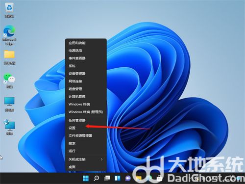Open Microsoft Store from the taskbar
Viewport: 245px width, 184px height.
click(x=159, y=178)
